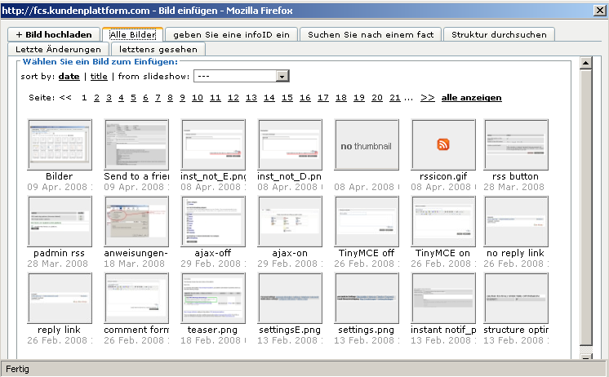609x377 pixels.
Task: Open Suchen Sie nach einem fact tab
Action: (371, 34)
